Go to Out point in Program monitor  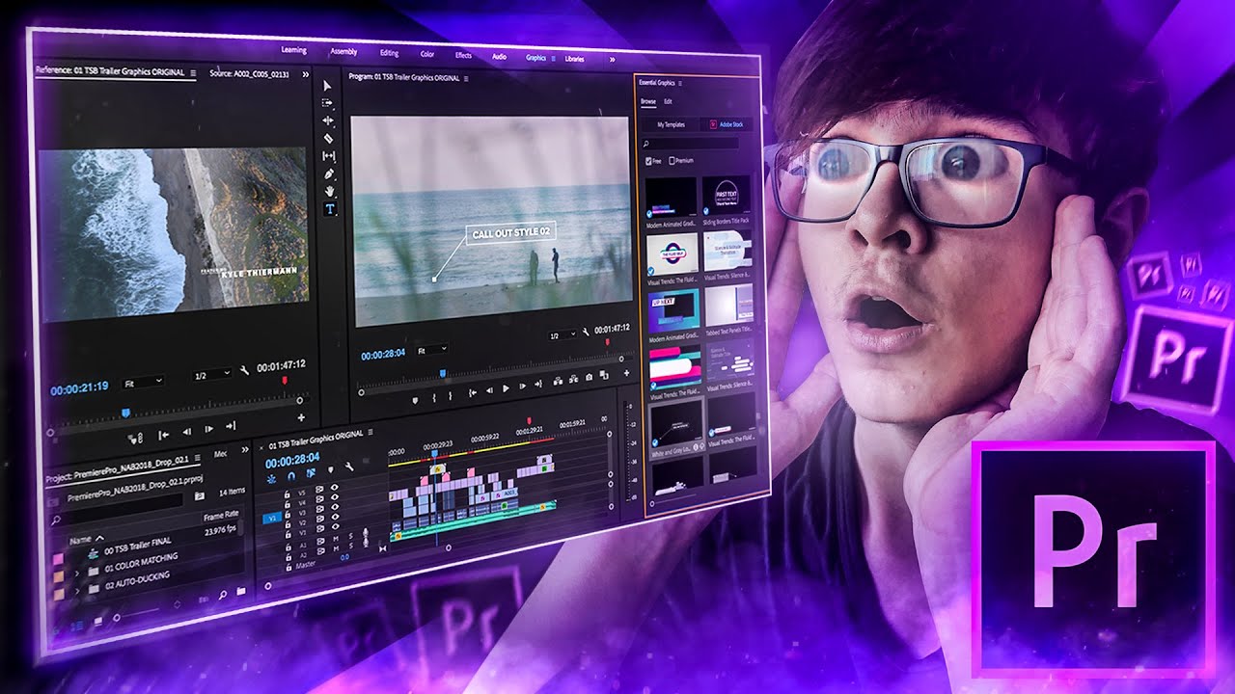coord(538,384)
